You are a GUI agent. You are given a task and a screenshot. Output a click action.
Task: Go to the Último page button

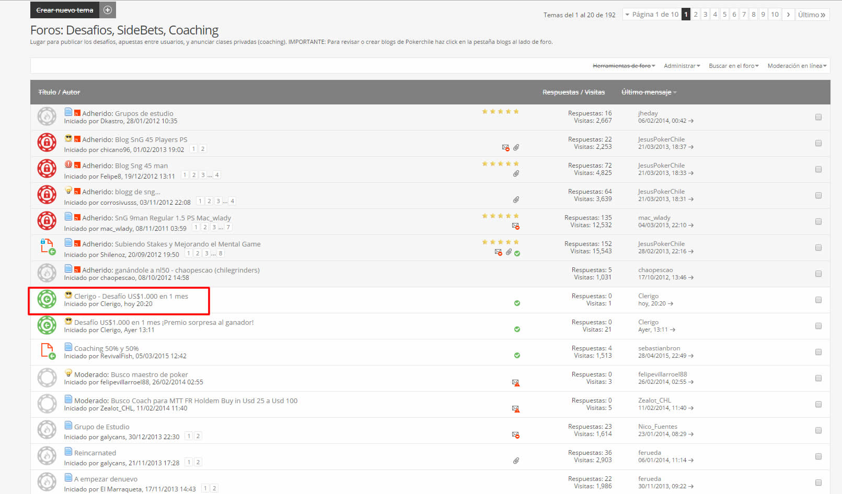[811, 15]
